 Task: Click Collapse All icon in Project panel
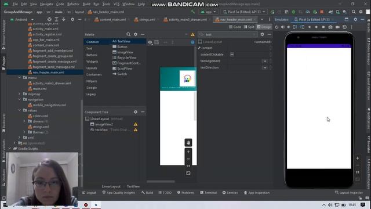click(x=63, y=19)
